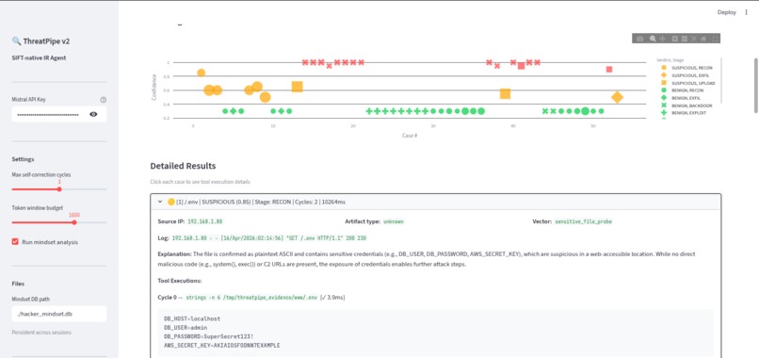The width and height of the screenshot is (759, 358).
Task: Click red square point near case 52
Action: (609, 70)
